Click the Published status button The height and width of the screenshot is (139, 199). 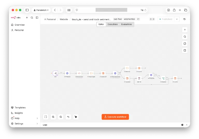click(166, 19)
